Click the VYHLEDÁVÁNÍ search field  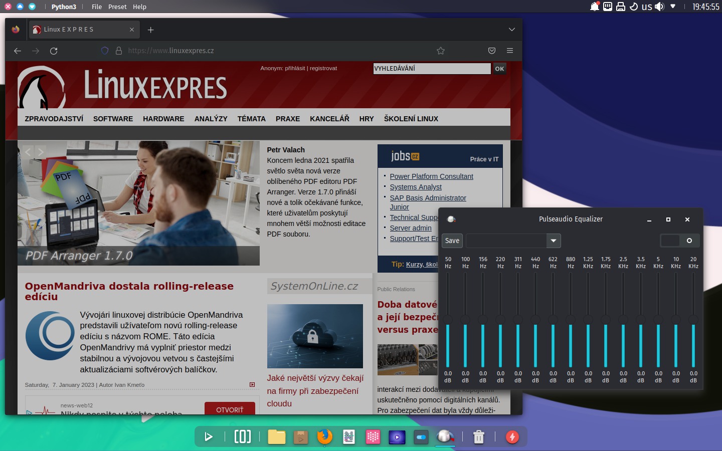(x=432, y=69)
